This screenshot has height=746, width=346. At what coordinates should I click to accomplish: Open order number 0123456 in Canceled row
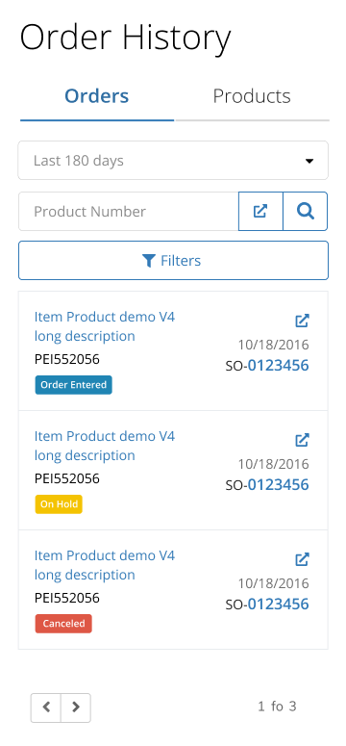coord(278,605)
